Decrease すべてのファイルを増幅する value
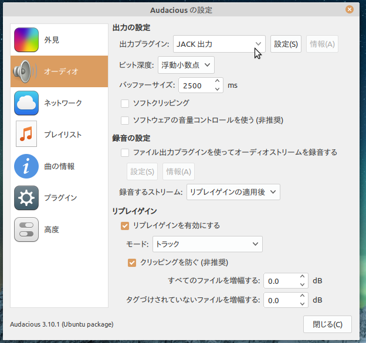Screen dimensions: 366x343 click(x=302, y=284)
